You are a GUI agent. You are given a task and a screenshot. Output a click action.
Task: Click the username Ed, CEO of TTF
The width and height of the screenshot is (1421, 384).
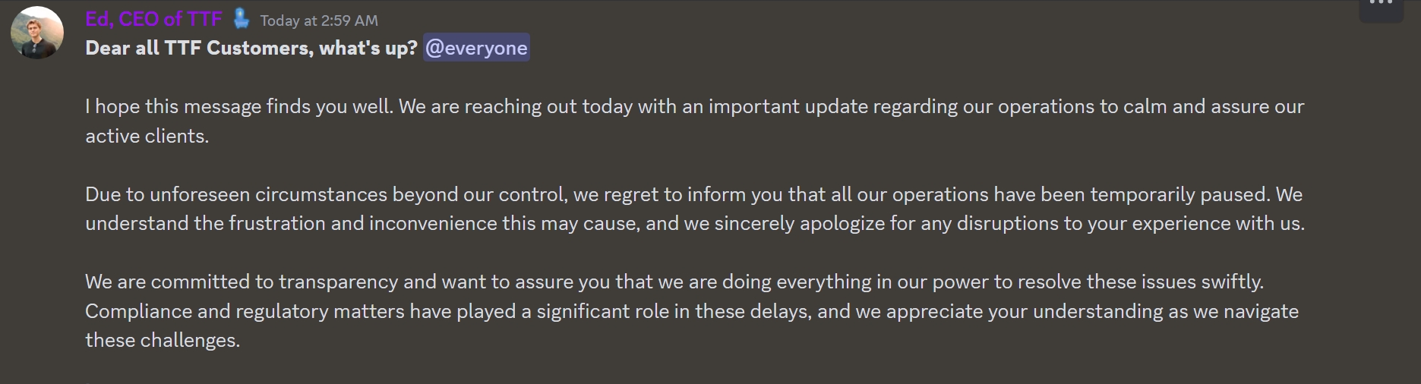[153, 19]
